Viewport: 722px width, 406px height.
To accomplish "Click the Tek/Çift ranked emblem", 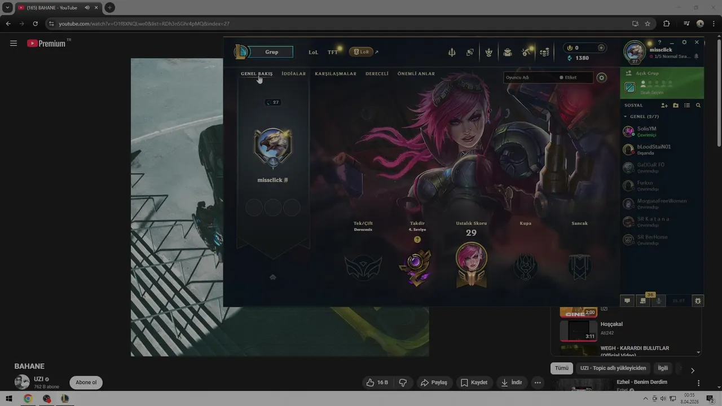I will point(363,267).
